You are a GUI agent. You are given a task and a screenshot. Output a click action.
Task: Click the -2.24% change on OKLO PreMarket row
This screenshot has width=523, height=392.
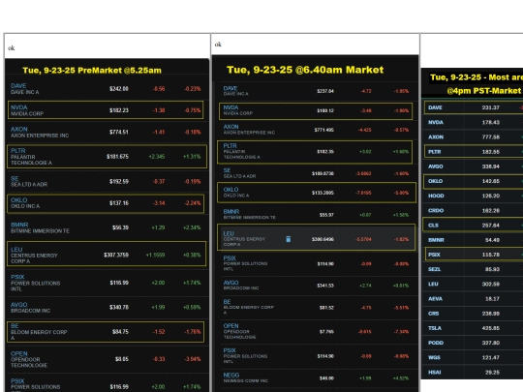(193, 203)
